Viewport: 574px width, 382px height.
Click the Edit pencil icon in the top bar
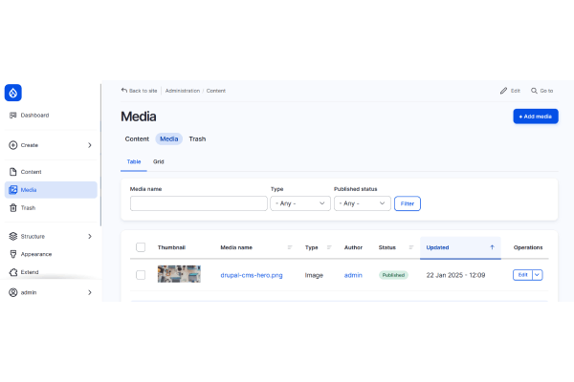(503, 91)
